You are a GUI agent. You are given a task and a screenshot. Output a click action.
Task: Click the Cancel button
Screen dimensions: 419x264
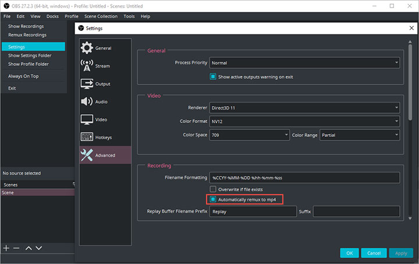pos(374,253)
